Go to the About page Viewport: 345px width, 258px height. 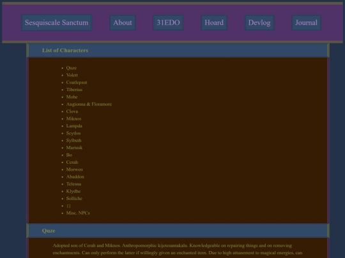pos(123,22)
